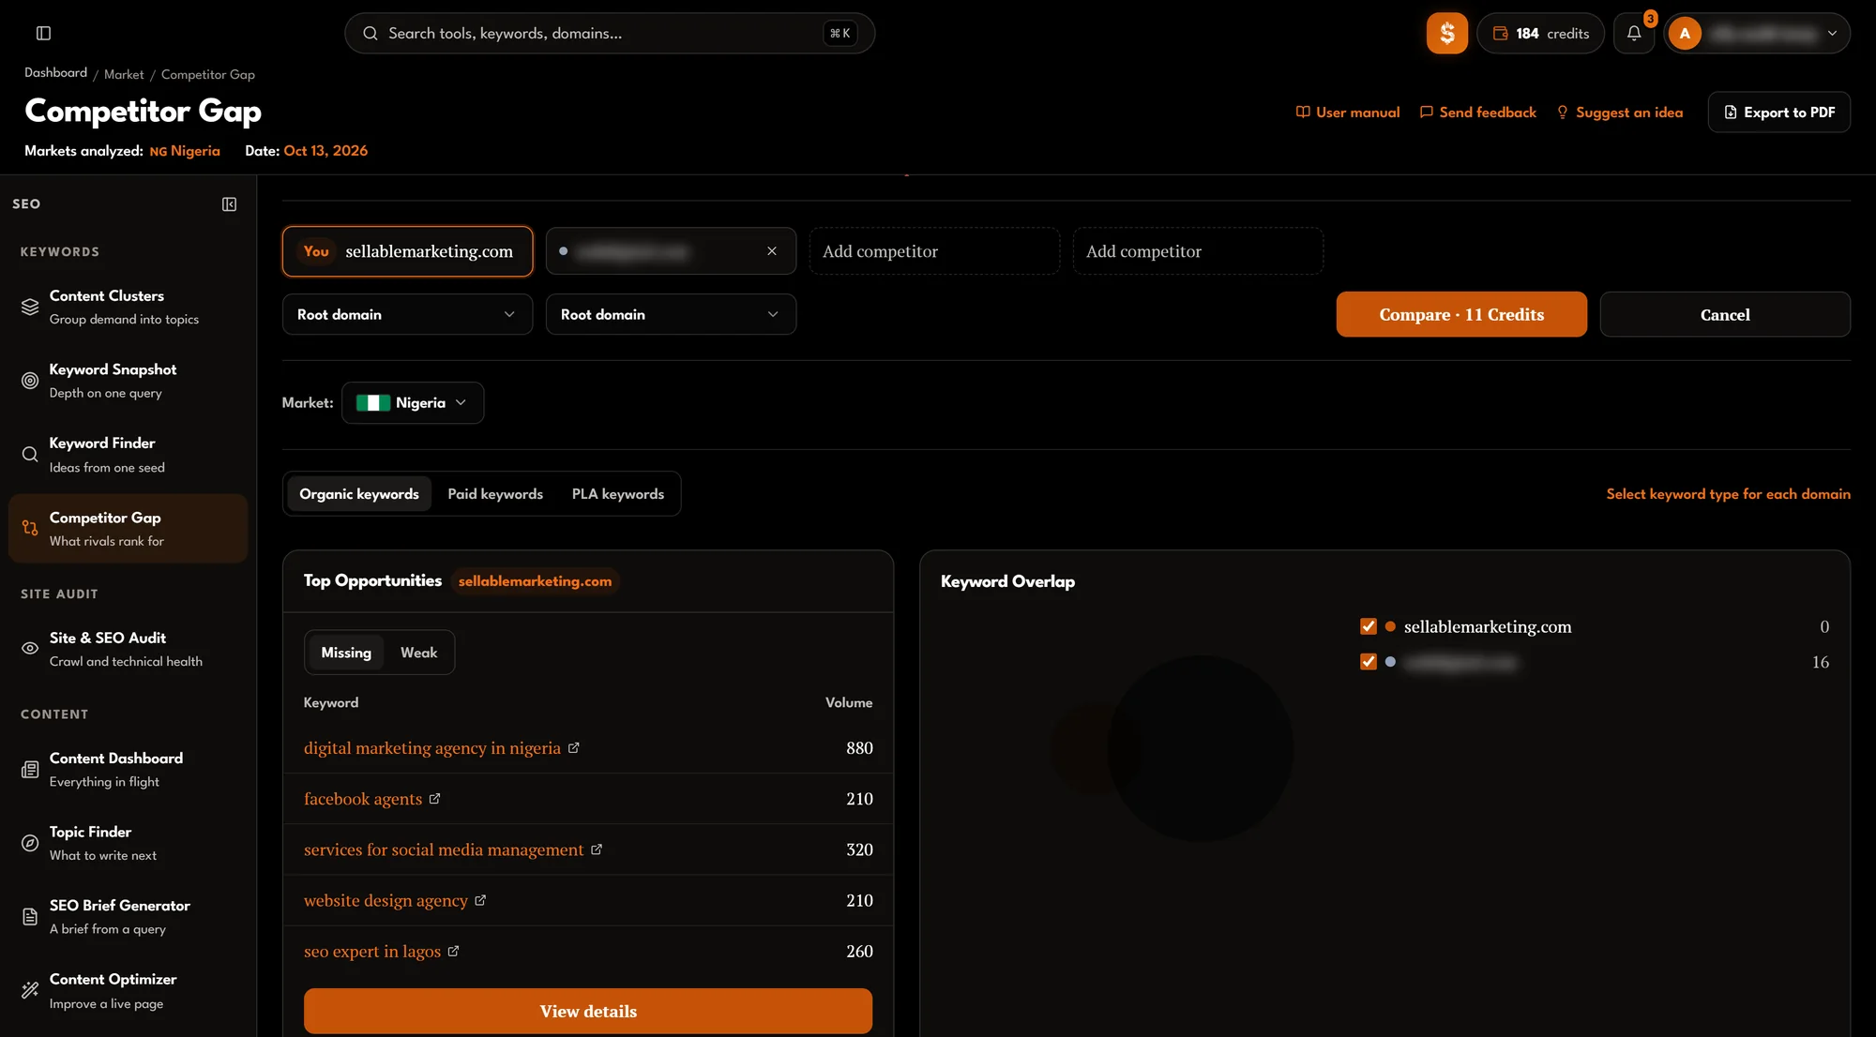Switch to Paid keywords tab
This screenshot has width=1876, height=1037.
coord(495,494)
